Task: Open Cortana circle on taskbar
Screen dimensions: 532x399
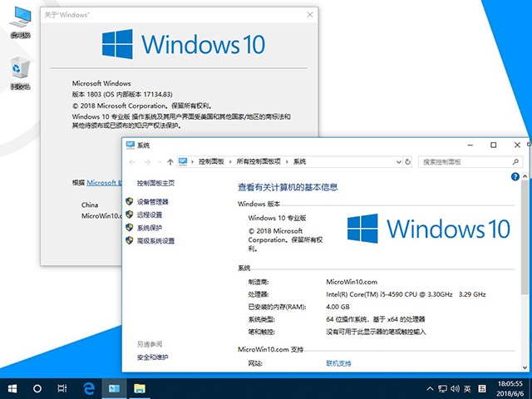Action: (37, 388)
